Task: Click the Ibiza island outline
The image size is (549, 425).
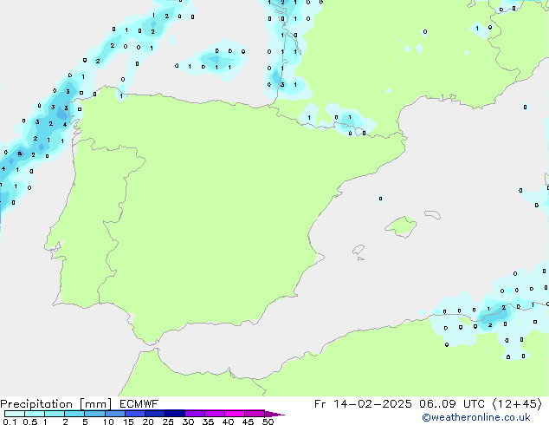Action: (358, 250)
